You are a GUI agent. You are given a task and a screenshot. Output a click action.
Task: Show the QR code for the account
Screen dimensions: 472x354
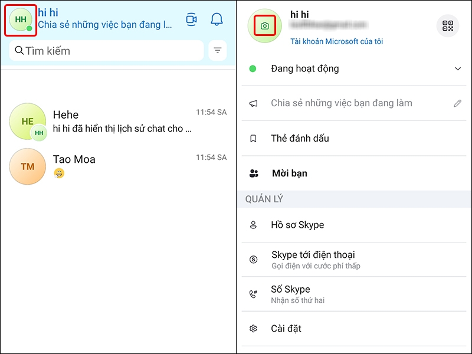coord(447,25)
